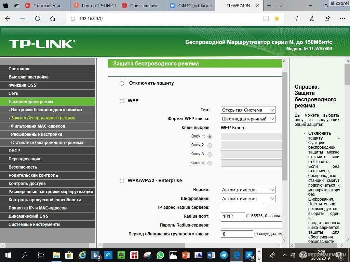350x262 pixels.
Task: Click the IP-адрес Radius-сервера field
Action: (x=243, y=207)
